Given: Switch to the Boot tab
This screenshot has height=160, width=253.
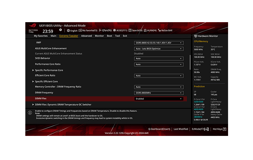Looking at the screenshot, I should [x=109, y=36].
